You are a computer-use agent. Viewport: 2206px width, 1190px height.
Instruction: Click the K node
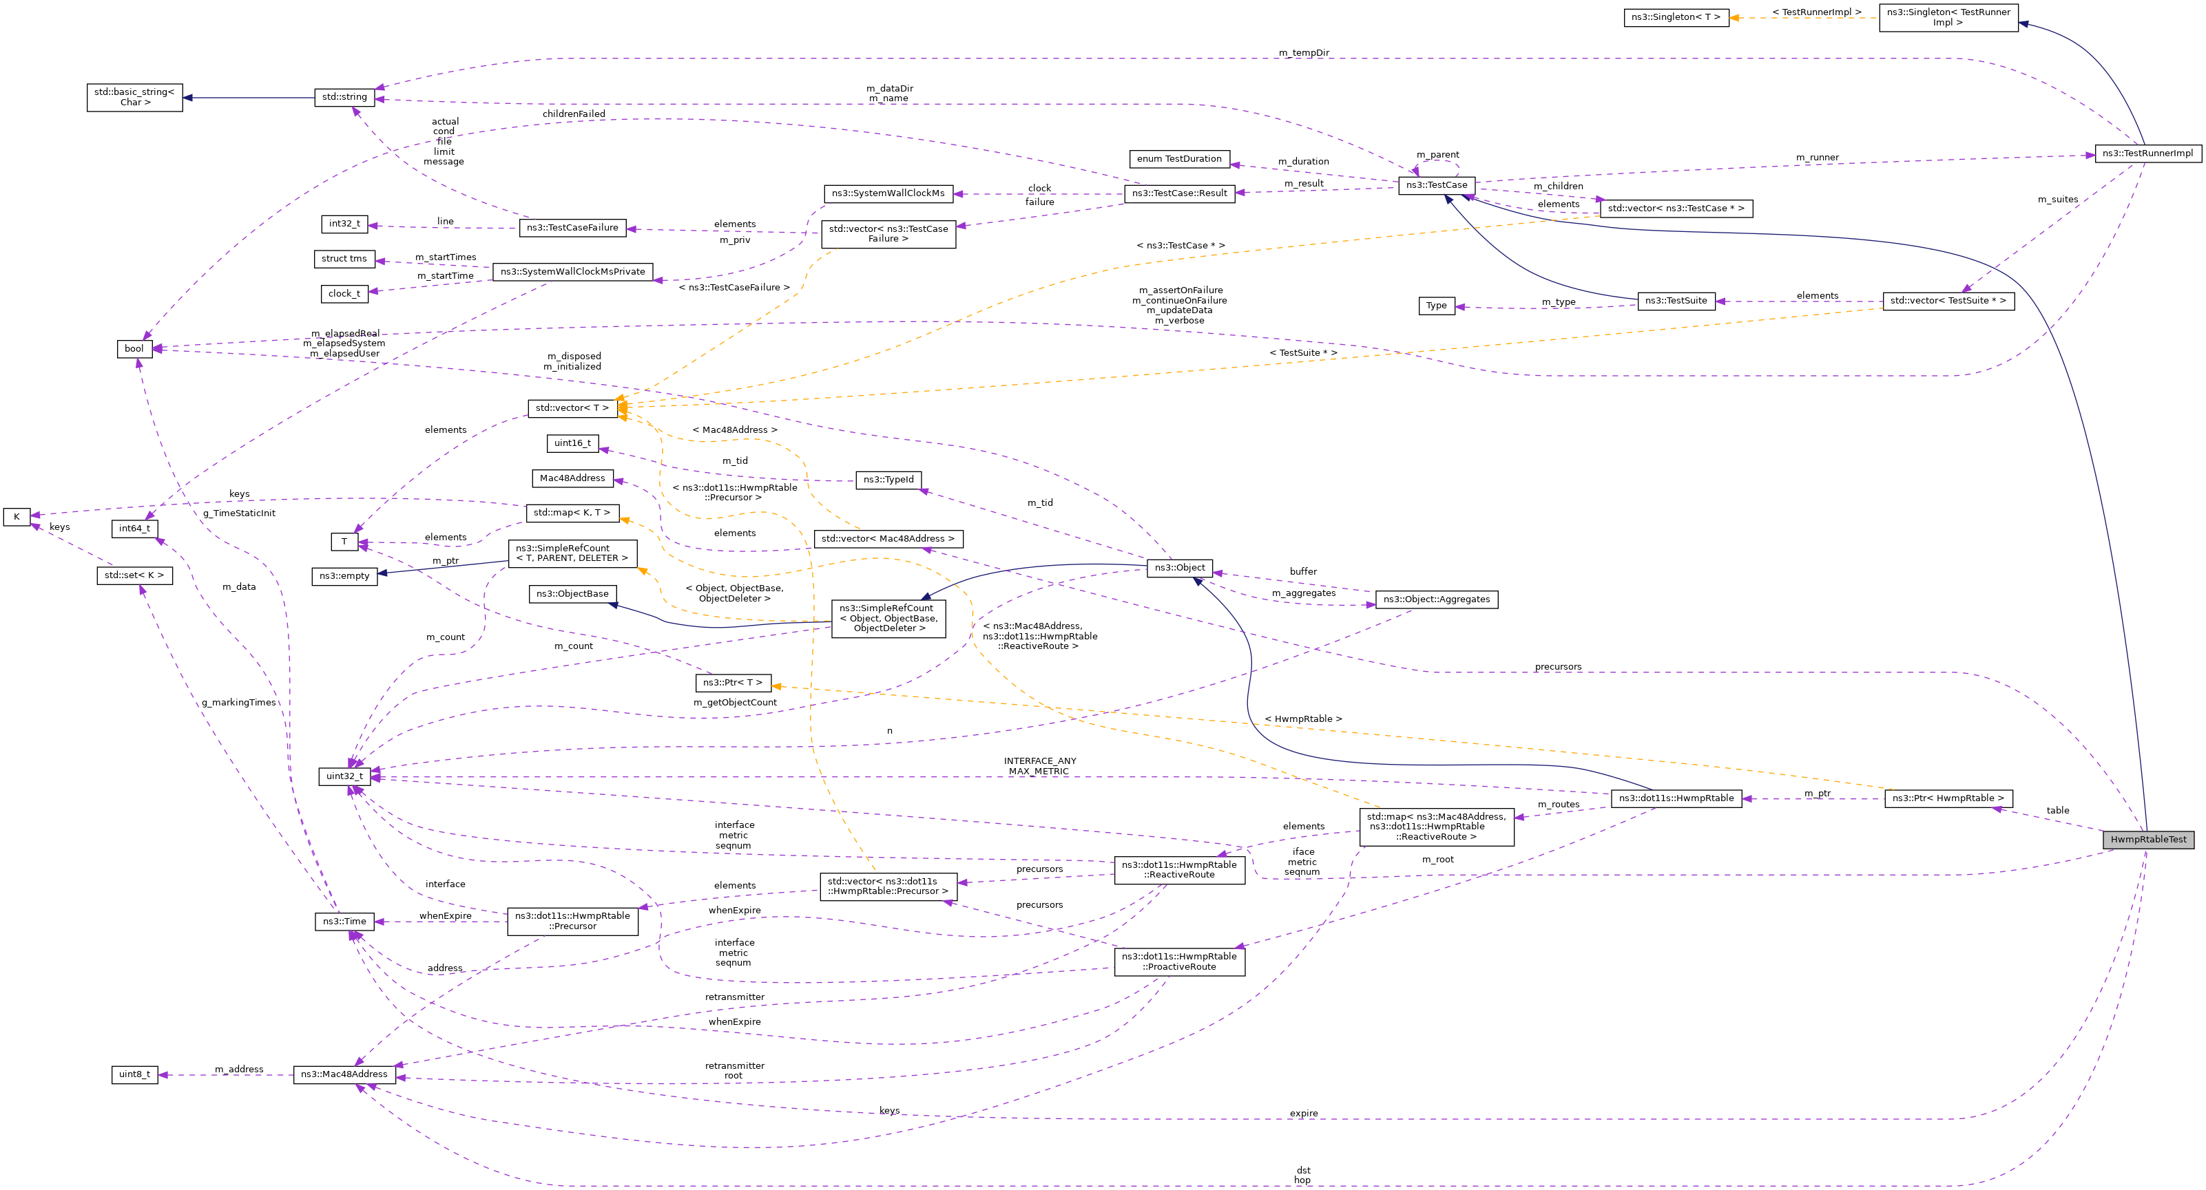[17, 517]
